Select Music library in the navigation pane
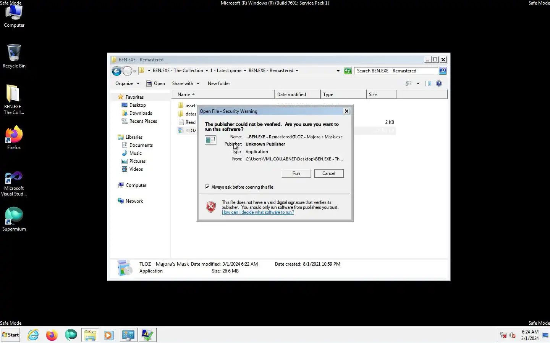This screenshot has width=550, height=343. [131, 153]
